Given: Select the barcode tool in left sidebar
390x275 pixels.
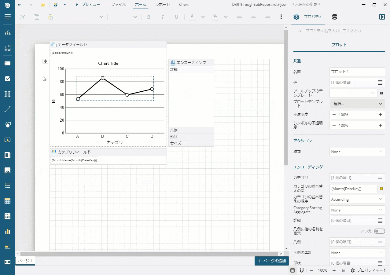Looking at the screenshot, I should pos(8,262).
